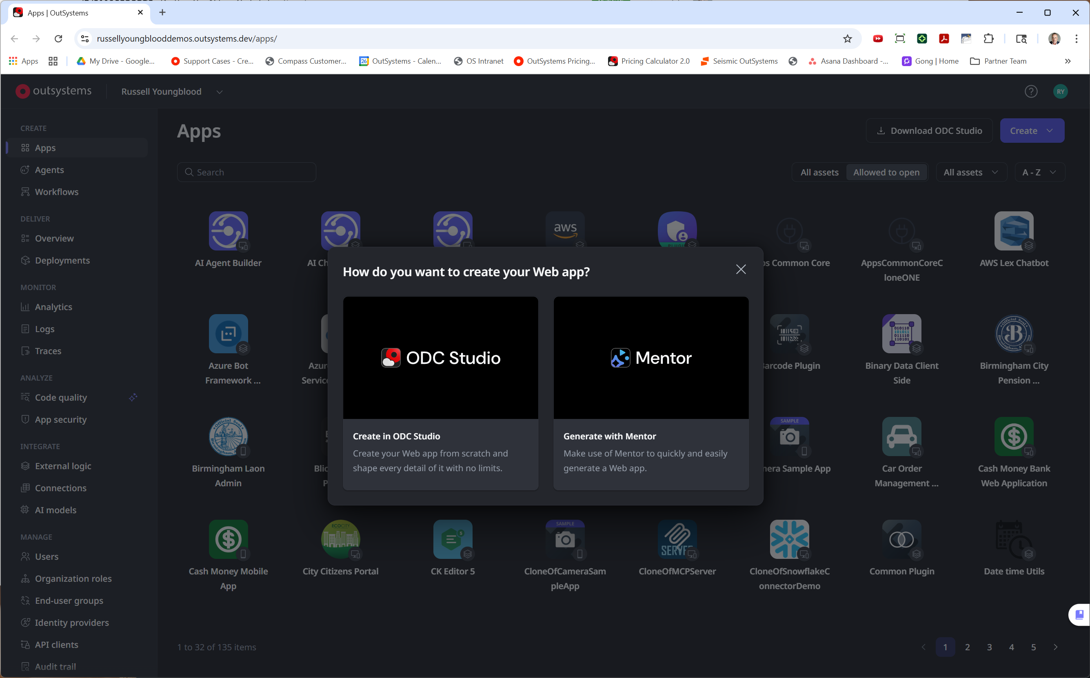Open the dropdown next to Russell Youngblood
This screenshot has width=1090, height=678.
[219, 91]
